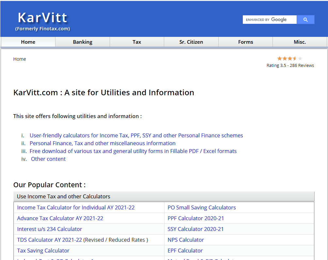The height and width of the screenshot is (260, 328).
Task: Open the Sr. Citizen menu tab
Action: coord(191,42)
